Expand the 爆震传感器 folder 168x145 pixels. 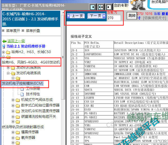pyautogui.click(x=13, y=132)
